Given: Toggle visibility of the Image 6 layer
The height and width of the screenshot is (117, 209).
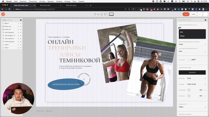Looking at the screenshot, I should click(21, 45).
